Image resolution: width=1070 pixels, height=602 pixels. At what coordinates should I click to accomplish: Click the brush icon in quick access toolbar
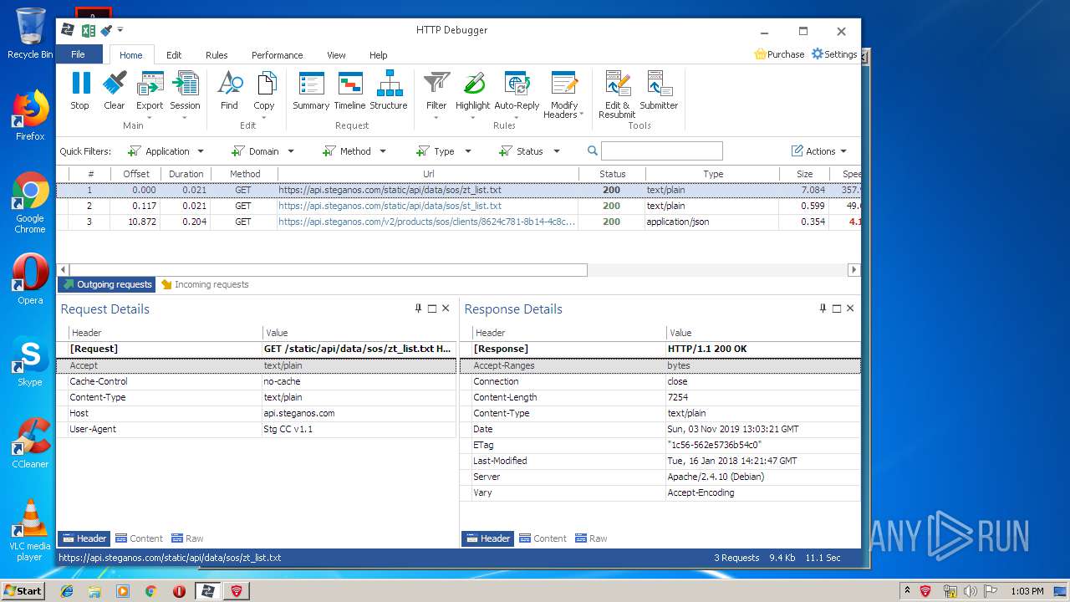point(106,30)
